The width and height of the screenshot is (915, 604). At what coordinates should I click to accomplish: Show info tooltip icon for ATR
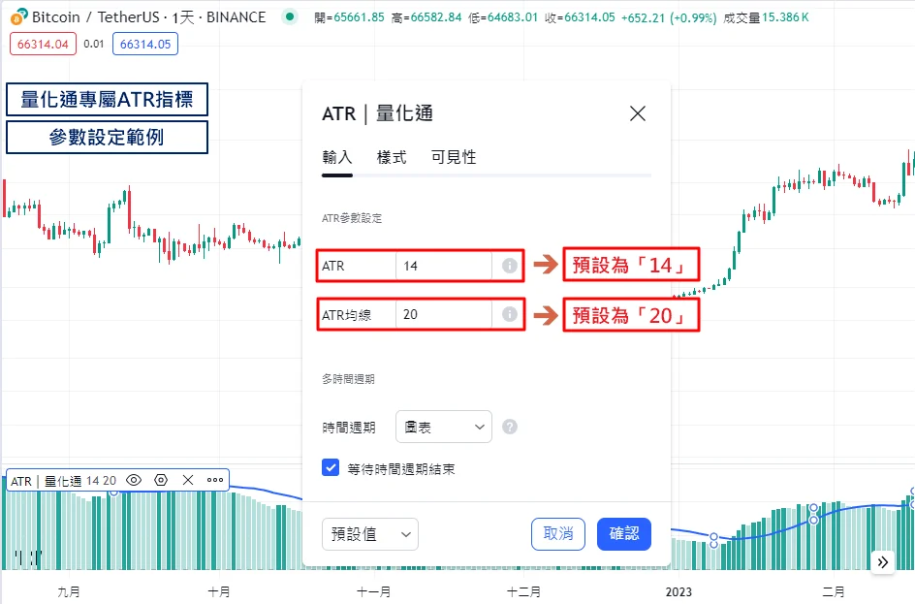click(x=510, y=266)
